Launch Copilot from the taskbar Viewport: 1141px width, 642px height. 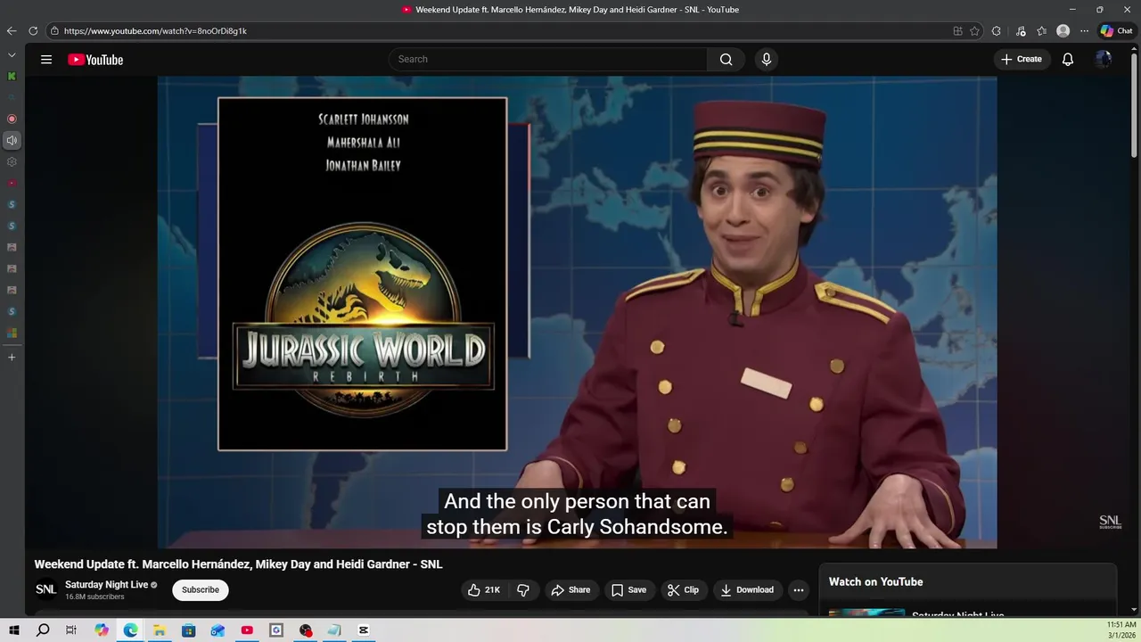[x=102, y=630]
